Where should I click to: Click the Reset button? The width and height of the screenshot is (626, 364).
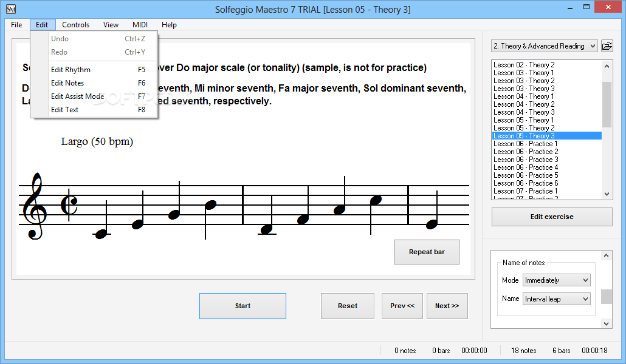[347, 306]
